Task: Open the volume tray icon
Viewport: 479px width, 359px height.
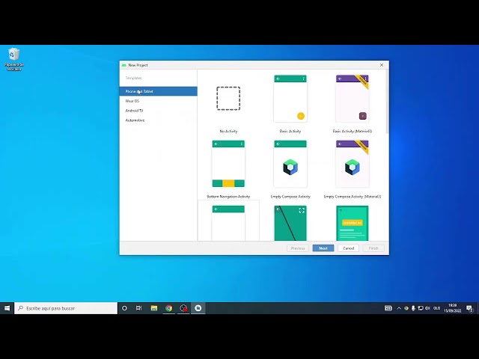Action: pos(427,308)
